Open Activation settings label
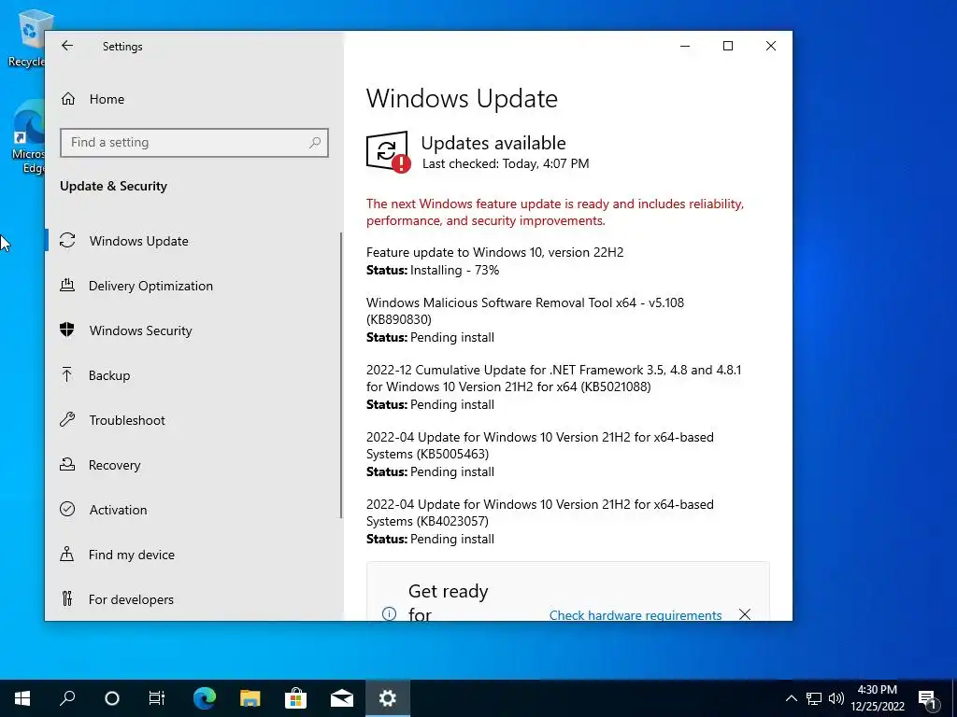 pyautogui.click(x=119, y=510)
